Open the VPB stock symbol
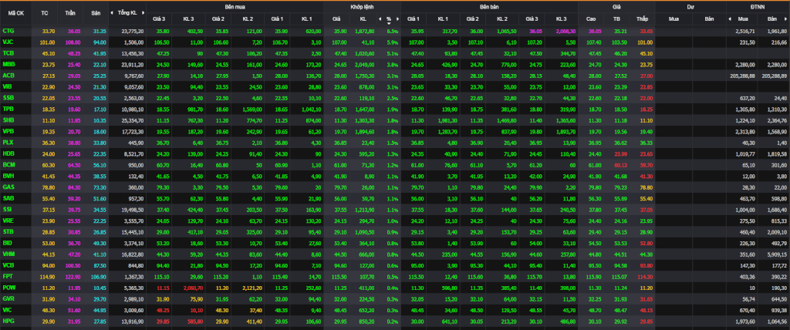790x330 pixels. 8,132
